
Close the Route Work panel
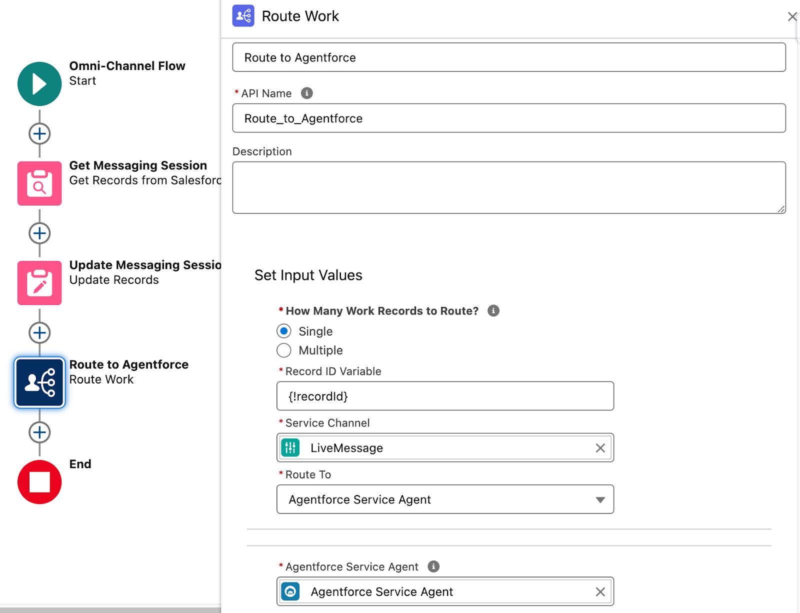(792, 16)
